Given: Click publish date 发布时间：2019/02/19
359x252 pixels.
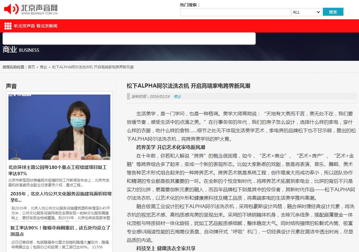Looking at the screenshot, I should coord(150,97).
